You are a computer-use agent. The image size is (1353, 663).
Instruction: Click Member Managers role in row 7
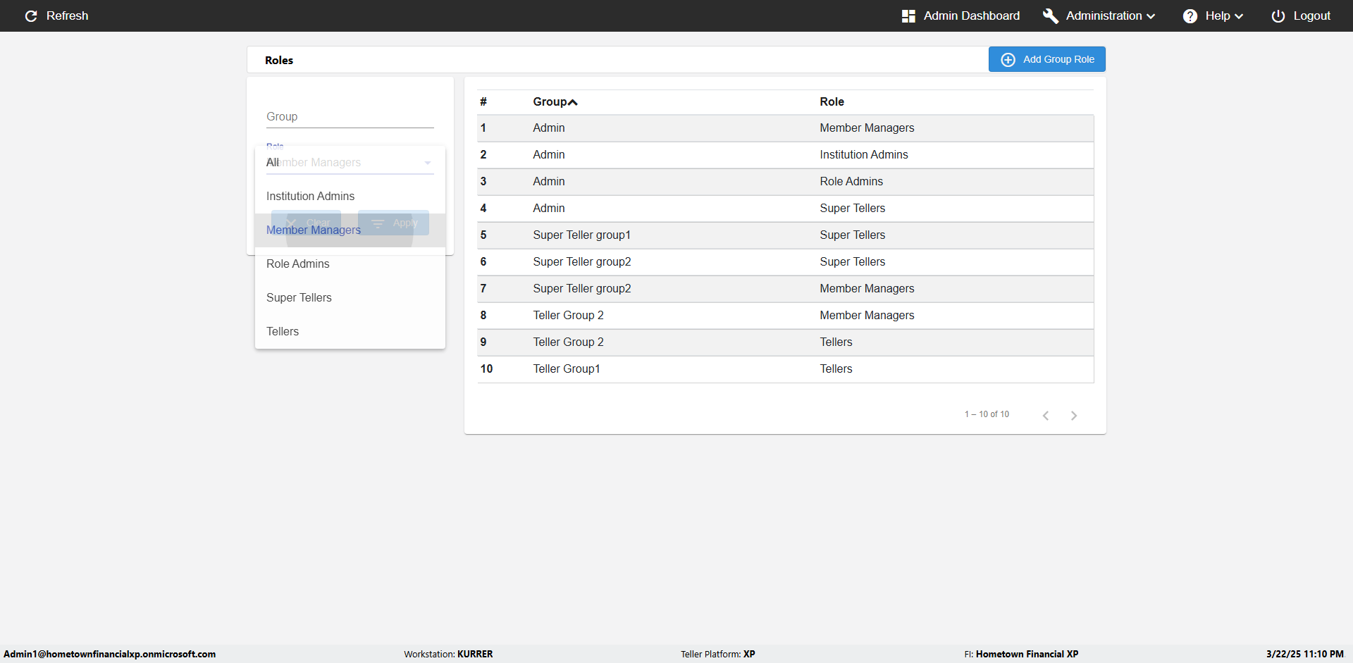click(867, 288)
